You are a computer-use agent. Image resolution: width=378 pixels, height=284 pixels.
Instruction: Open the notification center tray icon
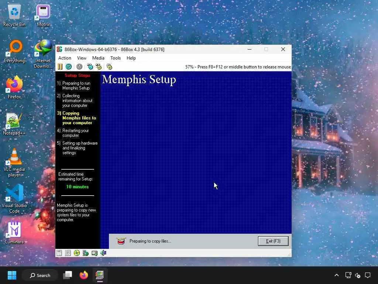[x=368, y=275]
